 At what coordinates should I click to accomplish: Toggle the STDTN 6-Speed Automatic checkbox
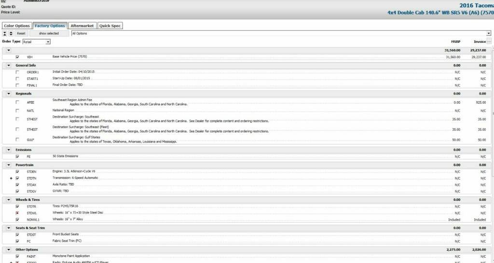[x=17, y=178]
